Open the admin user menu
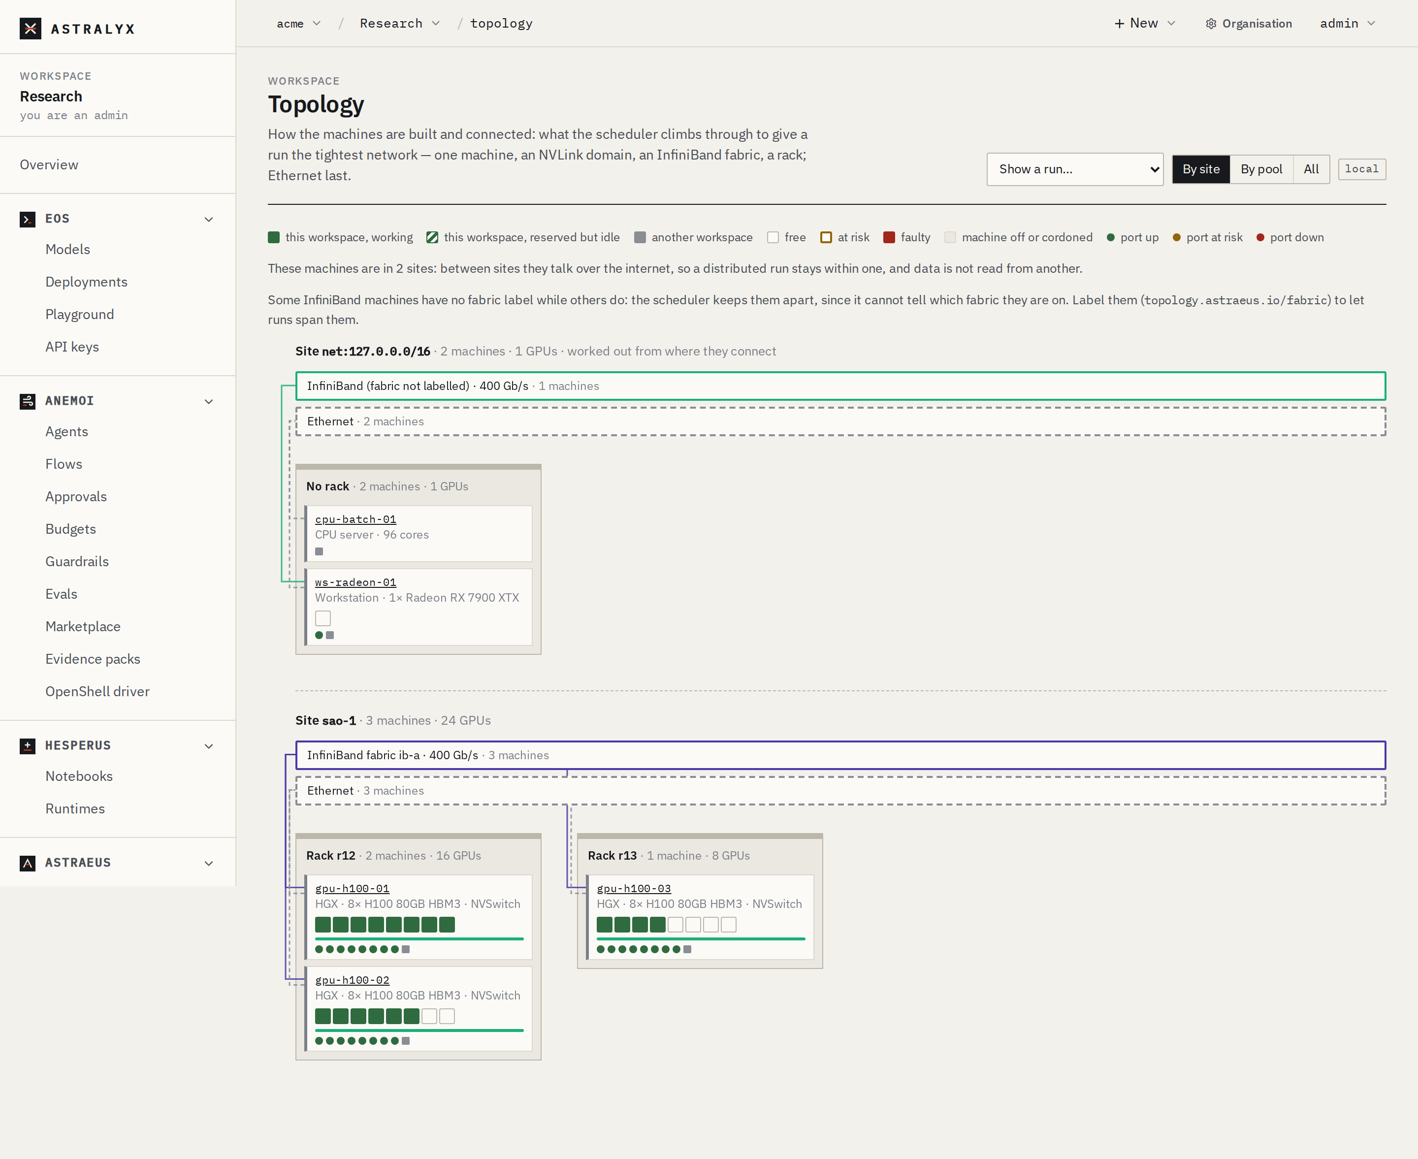1418x1159 pixels. tap(1347, 23)
